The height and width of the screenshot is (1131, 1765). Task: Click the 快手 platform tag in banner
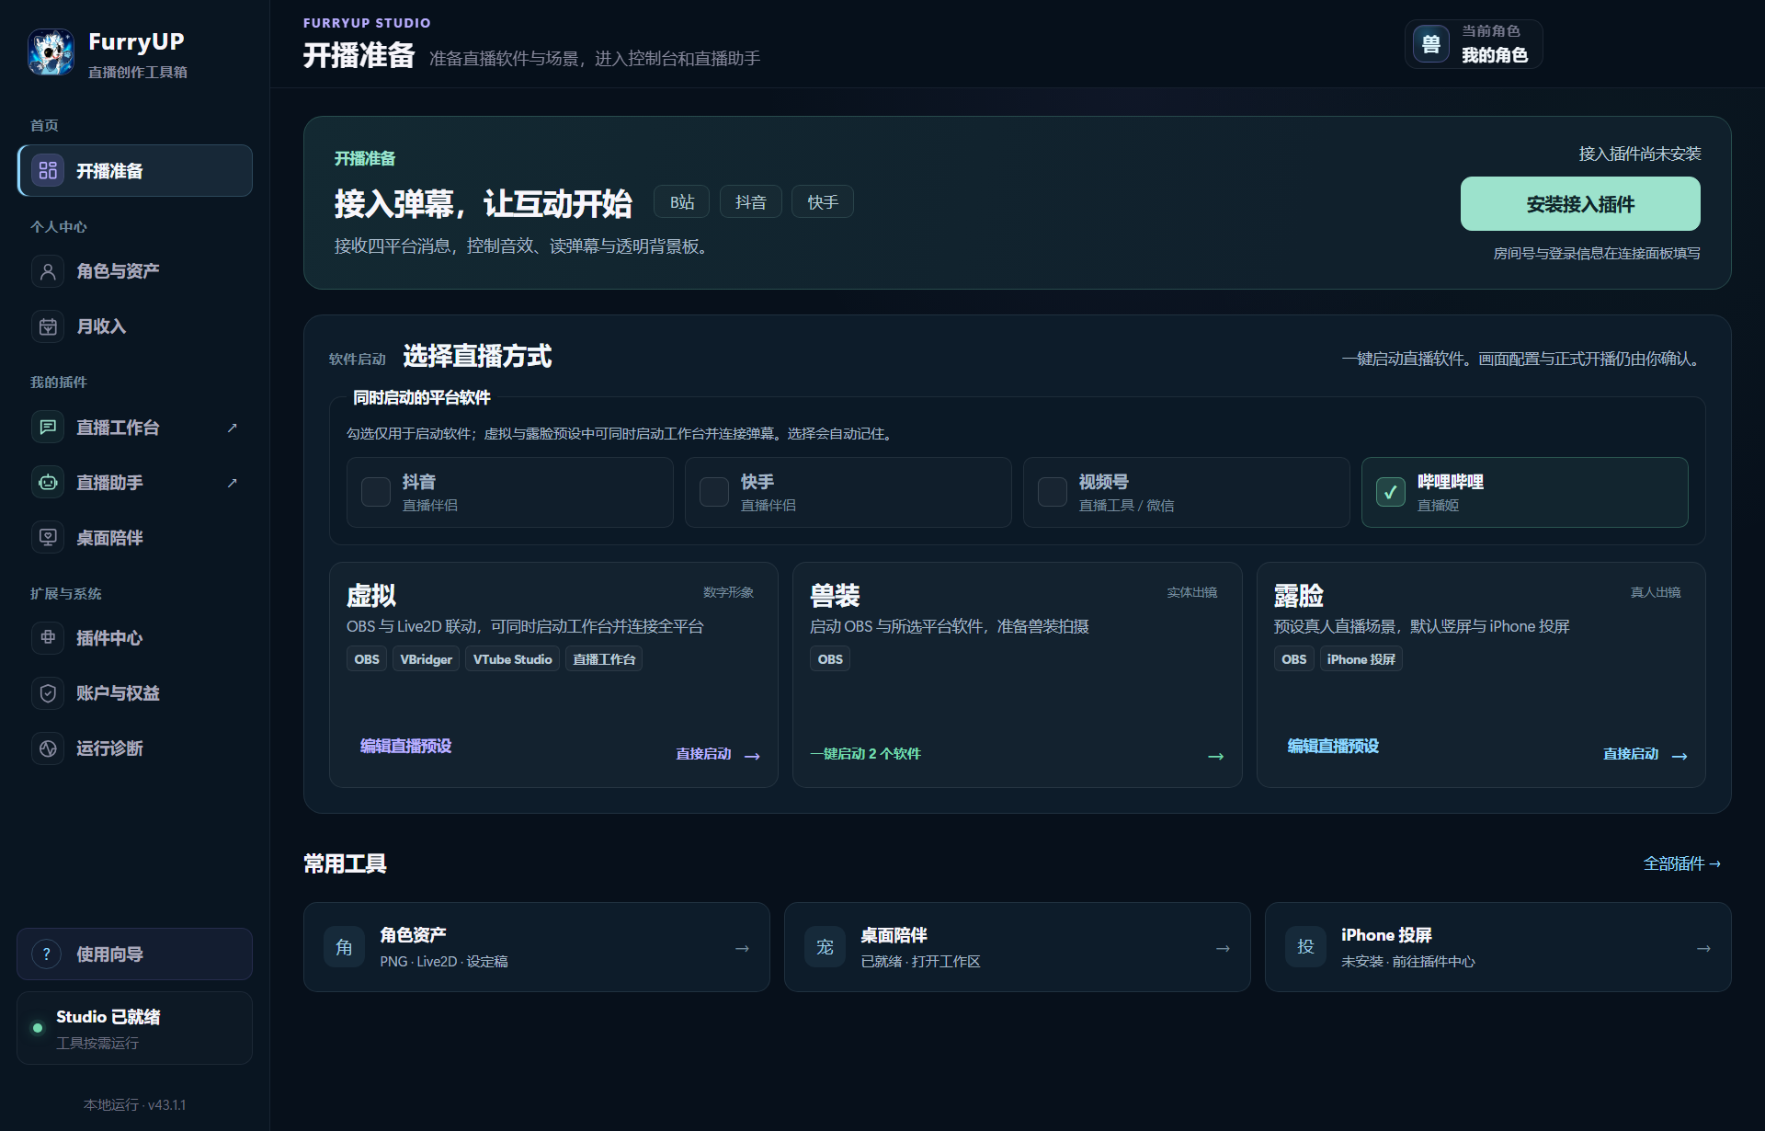pyautogui.click(x=823, y=202)
